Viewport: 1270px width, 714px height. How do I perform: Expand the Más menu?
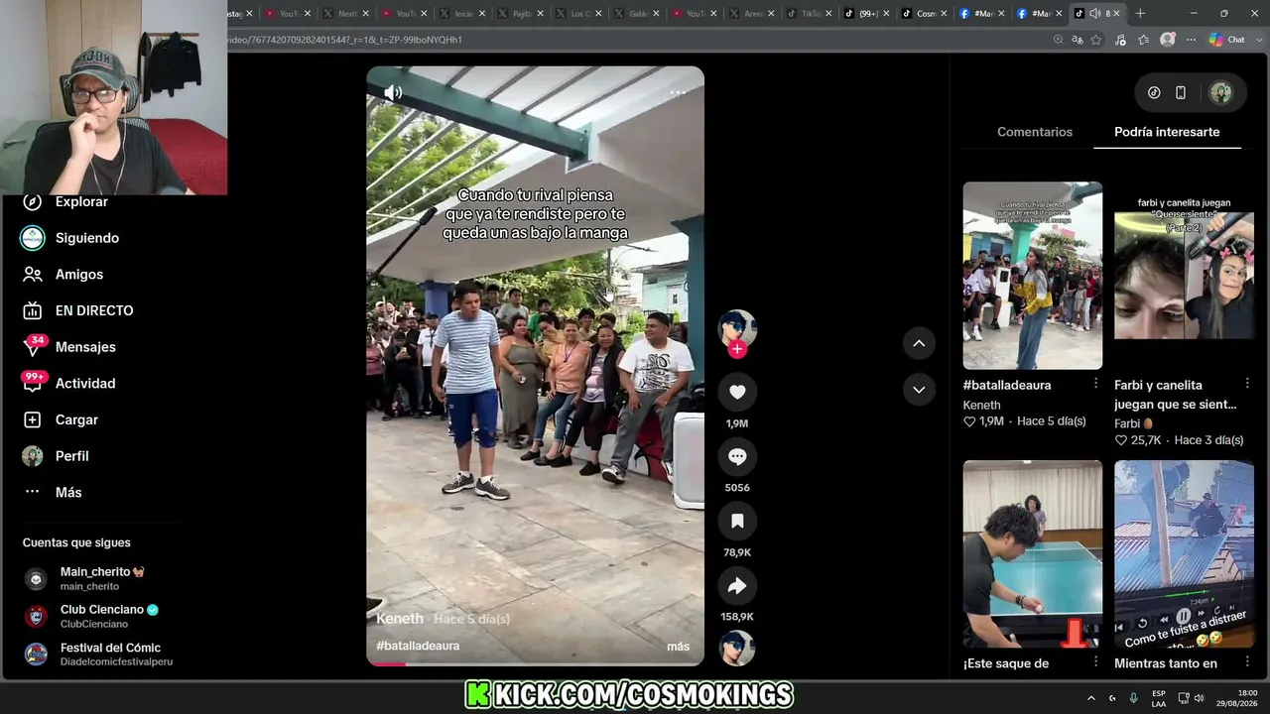[x=68, y=493]
